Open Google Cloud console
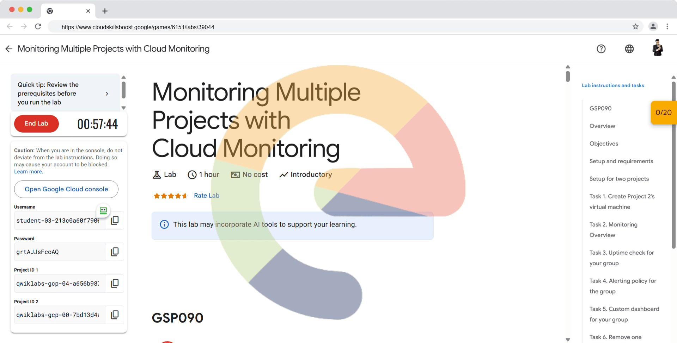 66,189
